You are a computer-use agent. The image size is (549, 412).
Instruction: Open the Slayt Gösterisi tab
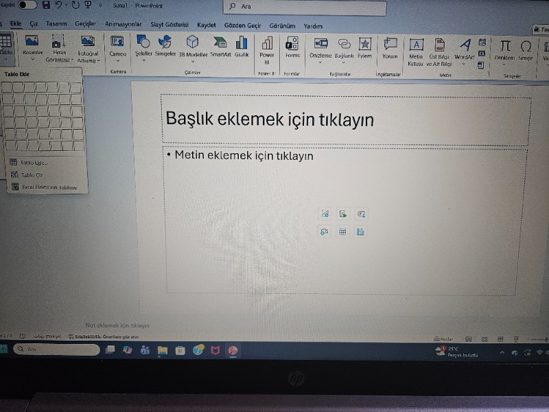point(170,25)
